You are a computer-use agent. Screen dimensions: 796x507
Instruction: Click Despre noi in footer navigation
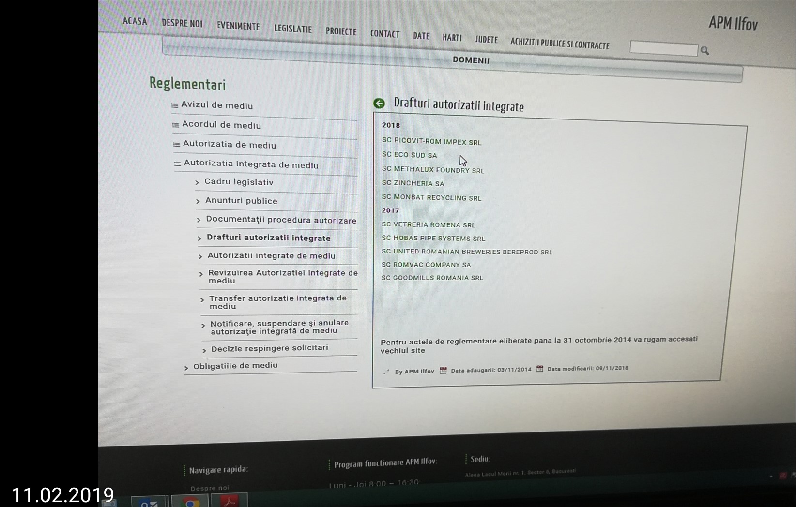coord(210,488)
